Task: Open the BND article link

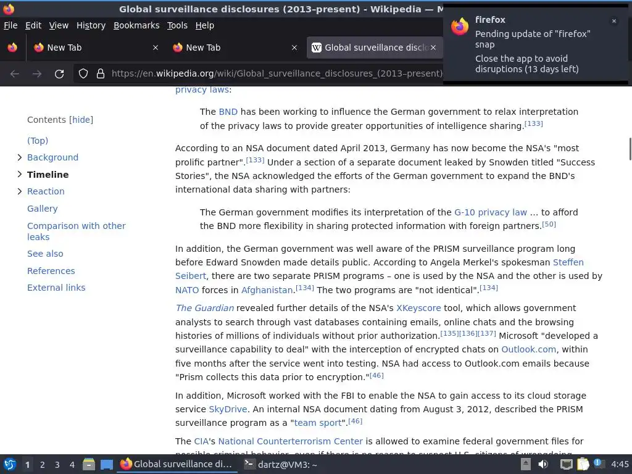Action: click(228, 112)
